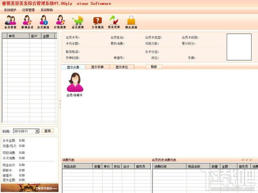Click the 联系电话 label

[72, 52]
